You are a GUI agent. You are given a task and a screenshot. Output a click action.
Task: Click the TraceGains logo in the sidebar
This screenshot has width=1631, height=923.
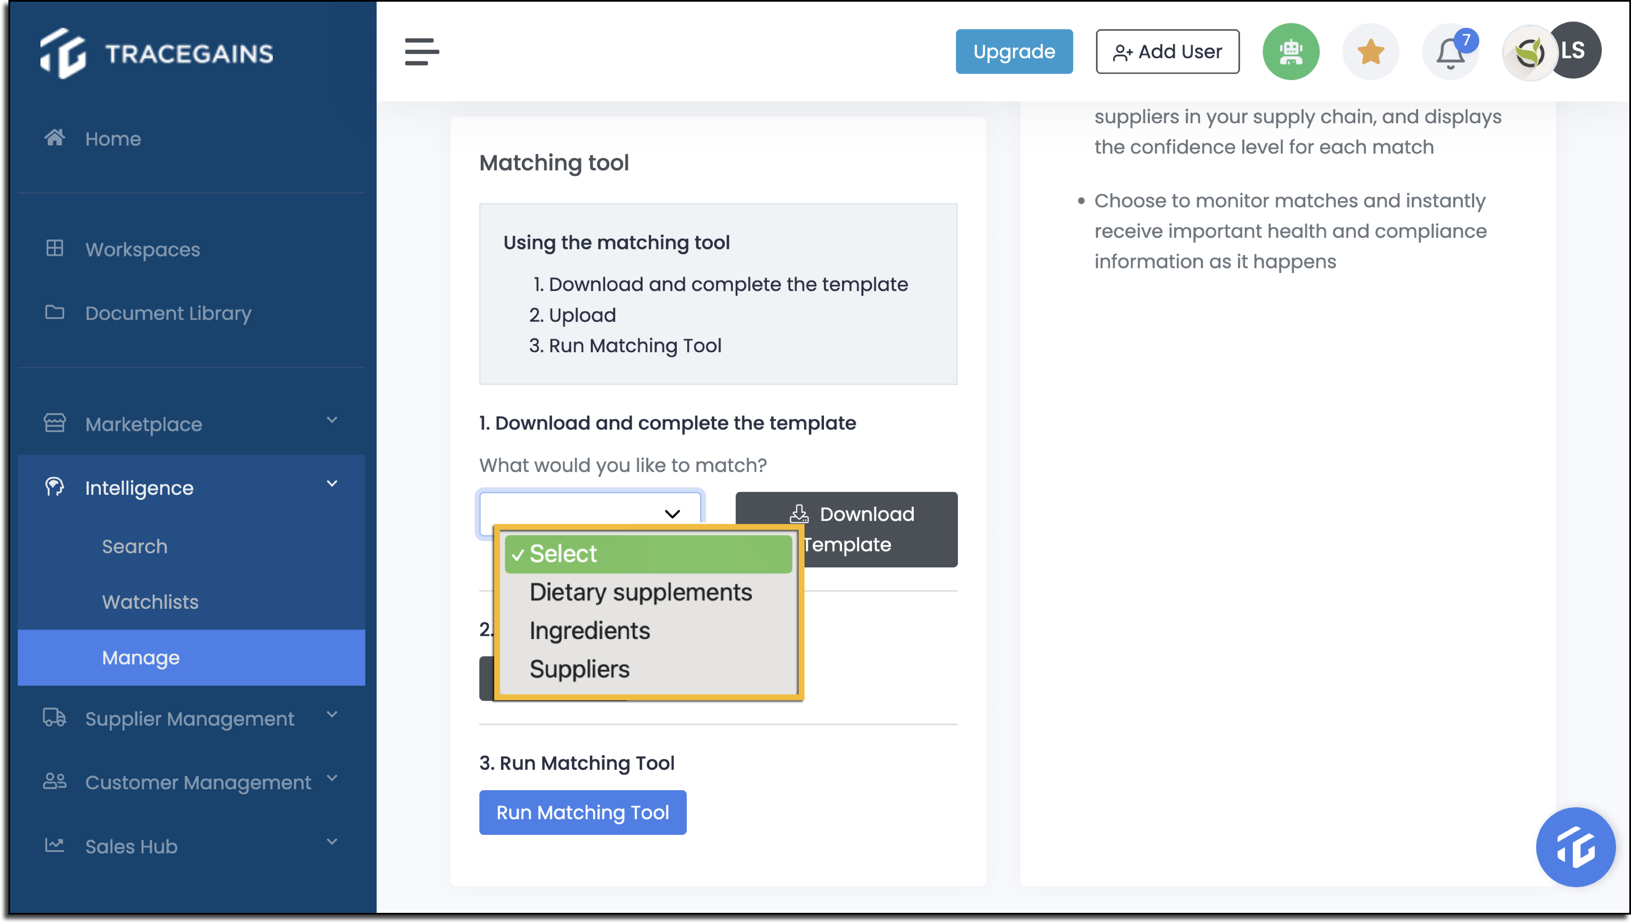tap(156, 53)
